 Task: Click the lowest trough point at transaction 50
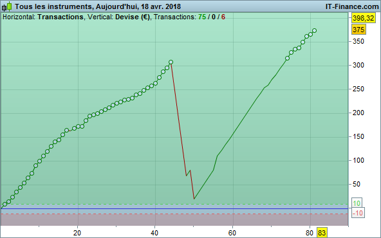click(x=194, y=199)
